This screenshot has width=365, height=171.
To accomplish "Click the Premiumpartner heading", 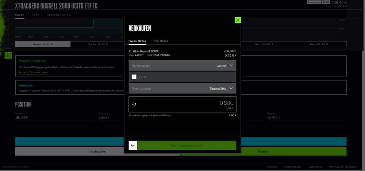I will (x=32, y=61).
